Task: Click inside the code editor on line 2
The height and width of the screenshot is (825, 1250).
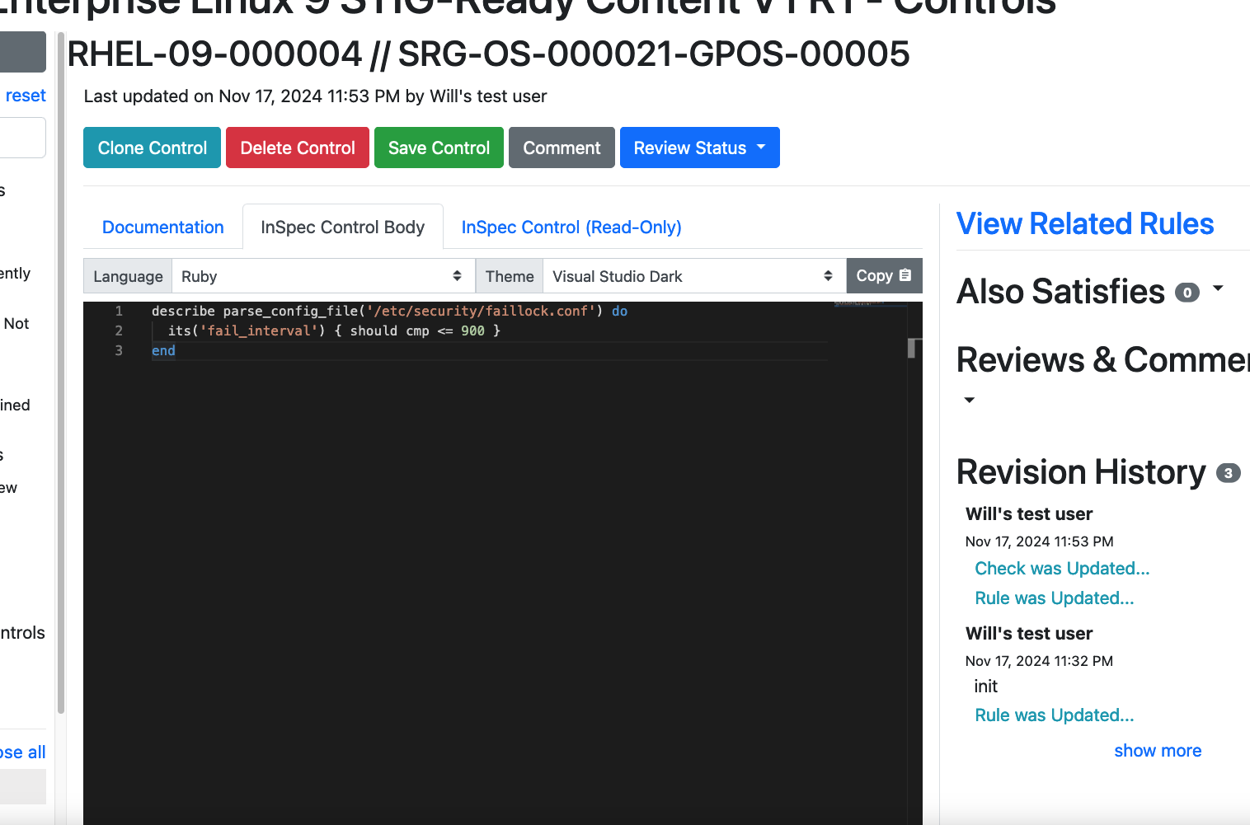Action: [412, 331]
